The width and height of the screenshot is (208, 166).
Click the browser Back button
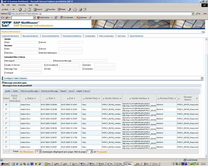(5, 9)
